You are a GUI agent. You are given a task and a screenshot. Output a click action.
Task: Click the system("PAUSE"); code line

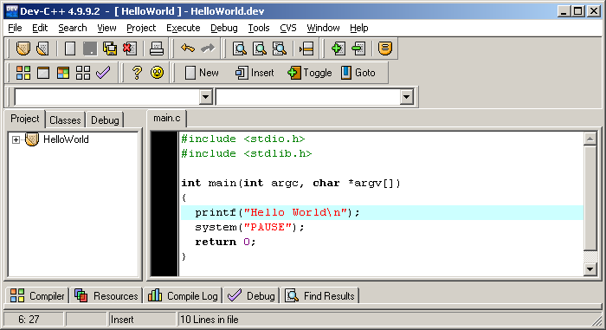(x=249, y=227)
